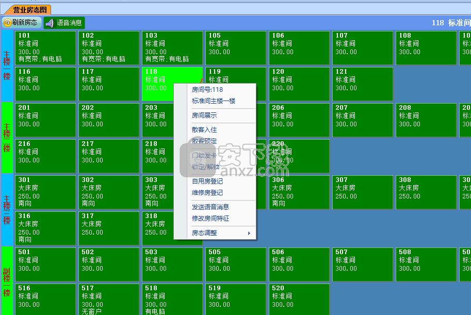This screenshot has height=315, width=471.
Task: Select room 316 大床房 tile
Action: coord(45,228)
